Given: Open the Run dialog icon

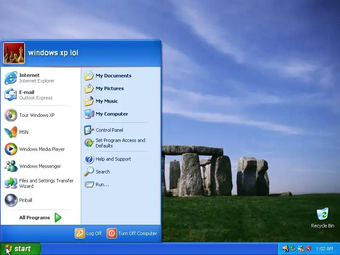Looking at the screenshot, I should coord(89,184).
